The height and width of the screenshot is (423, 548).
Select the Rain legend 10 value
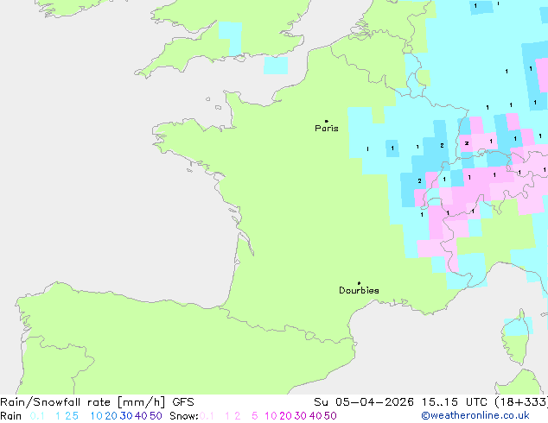tap(96, 416)
